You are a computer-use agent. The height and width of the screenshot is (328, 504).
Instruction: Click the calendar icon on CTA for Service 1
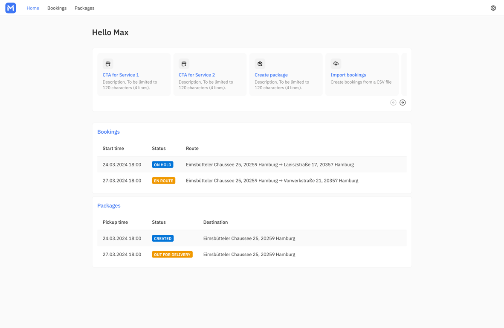tap(108, 64)
